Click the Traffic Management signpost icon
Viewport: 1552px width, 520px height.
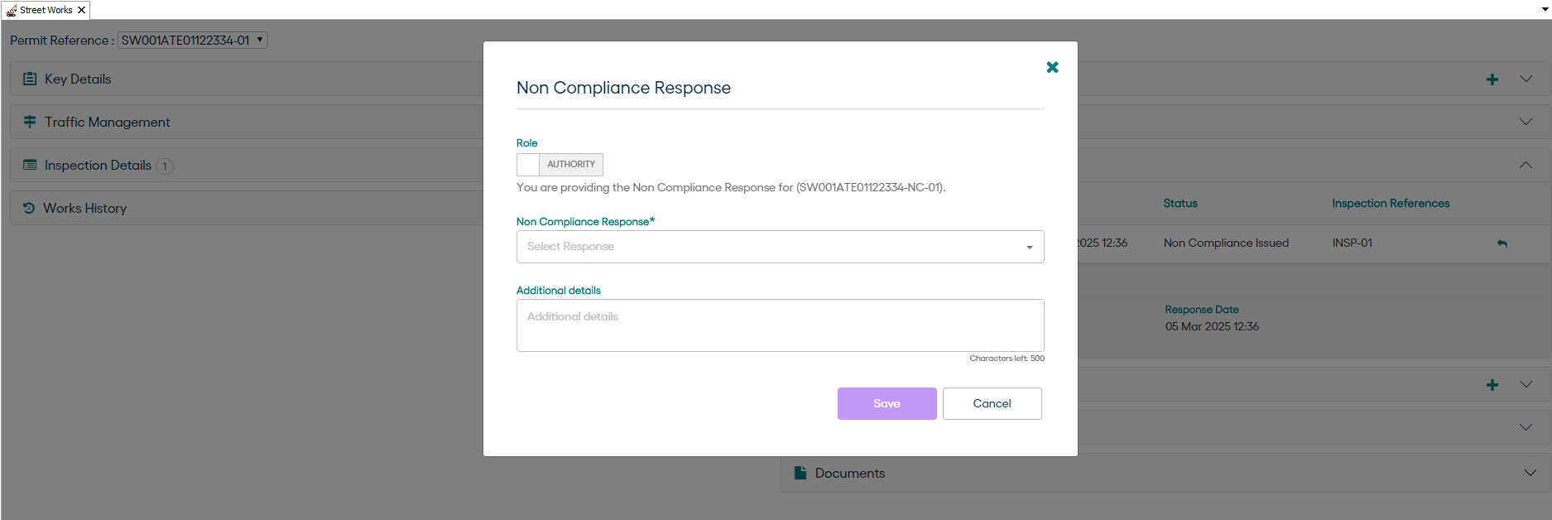click(30, 123)
